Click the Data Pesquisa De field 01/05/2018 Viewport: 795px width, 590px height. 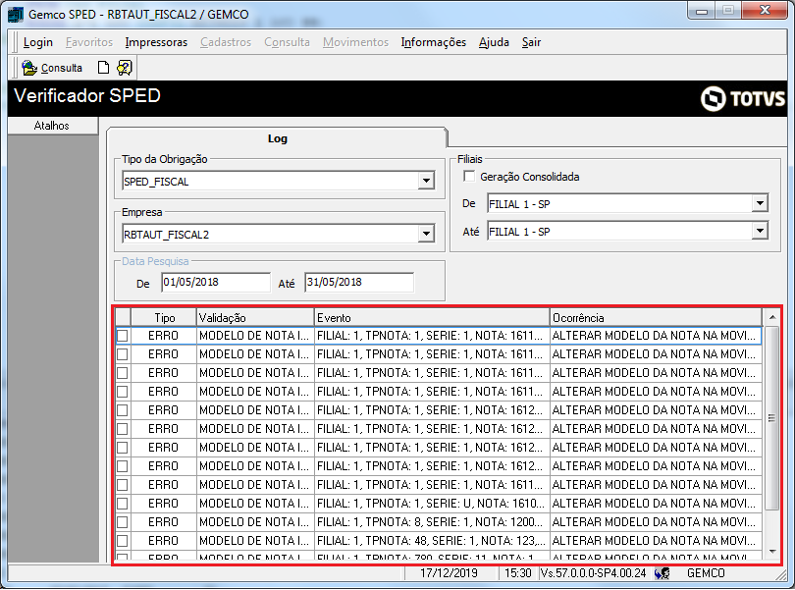(216, 282)
